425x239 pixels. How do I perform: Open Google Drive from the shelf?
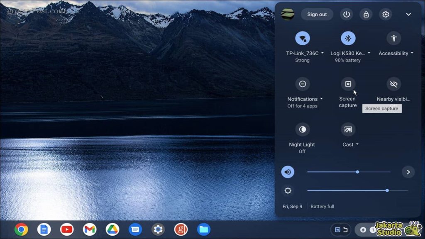click(x=112, y=229)
